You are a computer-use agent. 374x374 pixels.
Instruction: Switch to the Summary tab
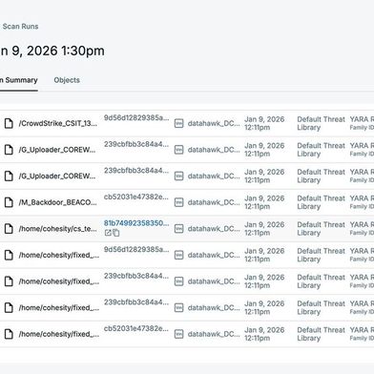19,80
